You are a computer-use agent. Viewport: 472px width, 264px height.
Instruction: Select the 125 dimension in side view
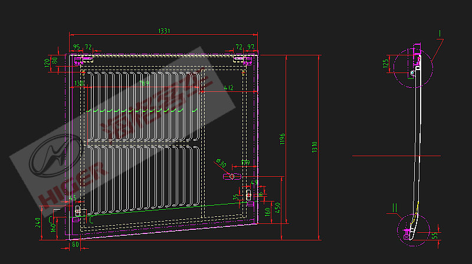tap(386, 62)
